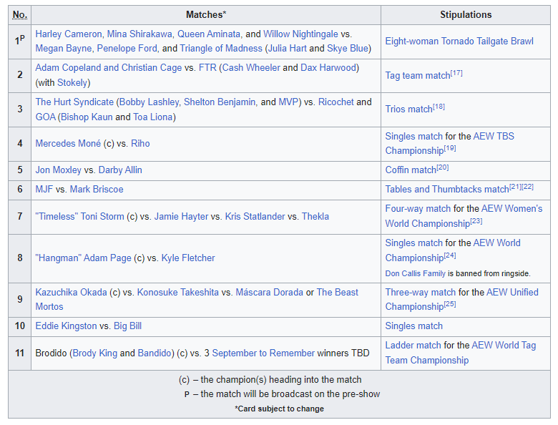Open the AEW Unified Championship link
558x425 pixels.
[x=461, y=299]
